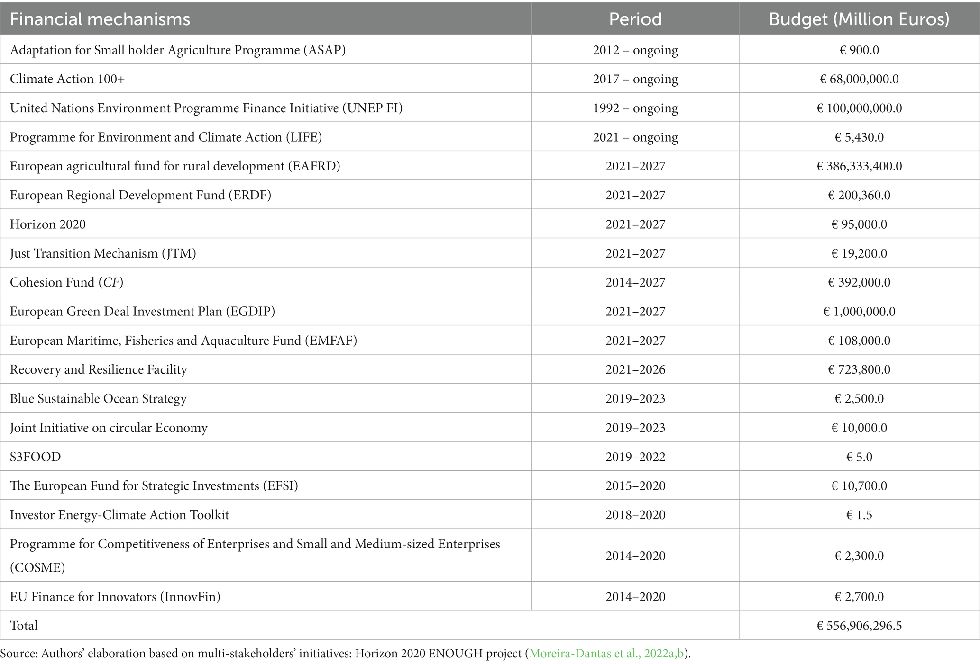The image size is (980, 664).
Task: Click the '€ 68,000,000.0' budget value
Action: point(859,79)
